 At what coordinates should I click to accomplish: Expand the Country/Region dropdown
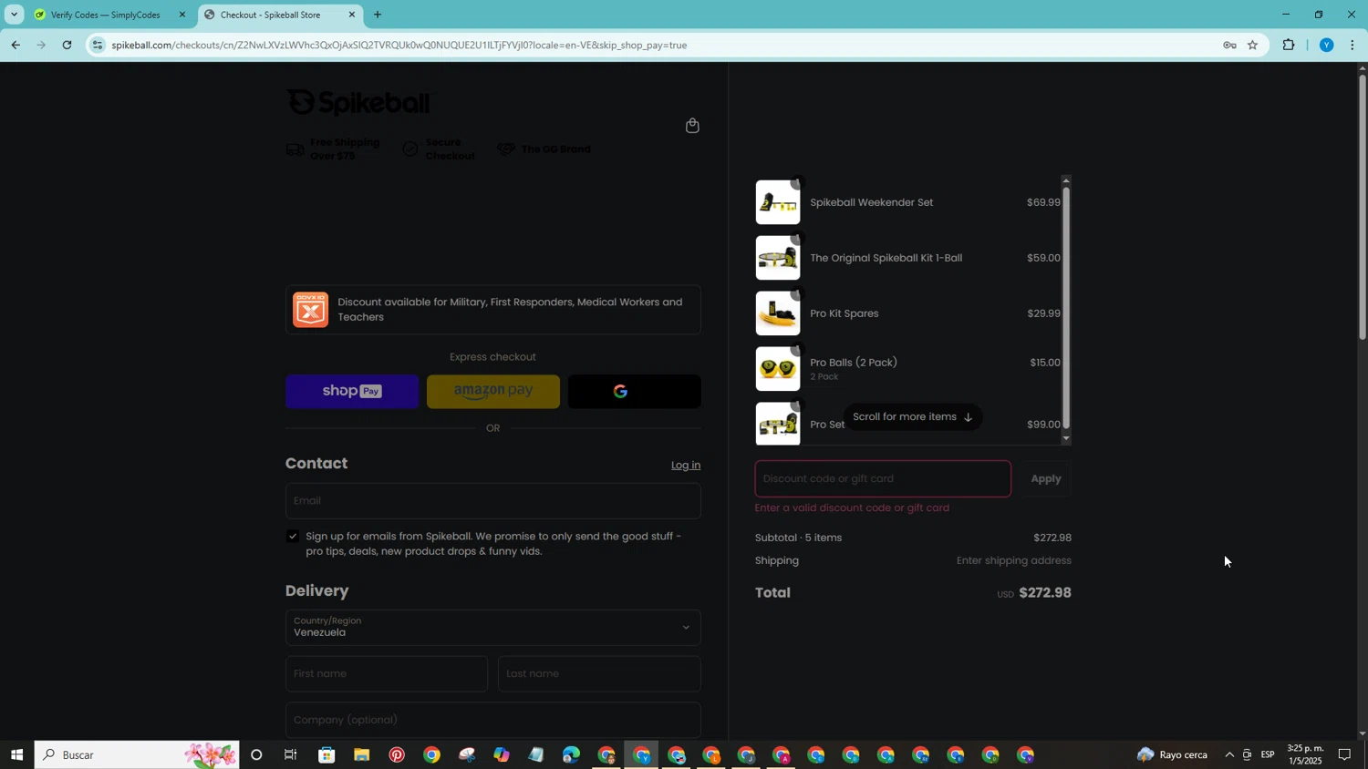tap(492, 627)
